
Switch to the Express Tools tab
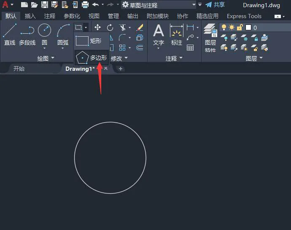[x=244, y=16]
